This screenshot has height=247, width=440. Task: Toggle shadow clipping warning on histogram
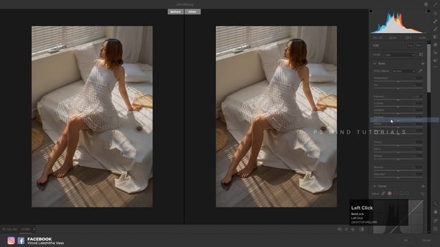coord(371,12)
